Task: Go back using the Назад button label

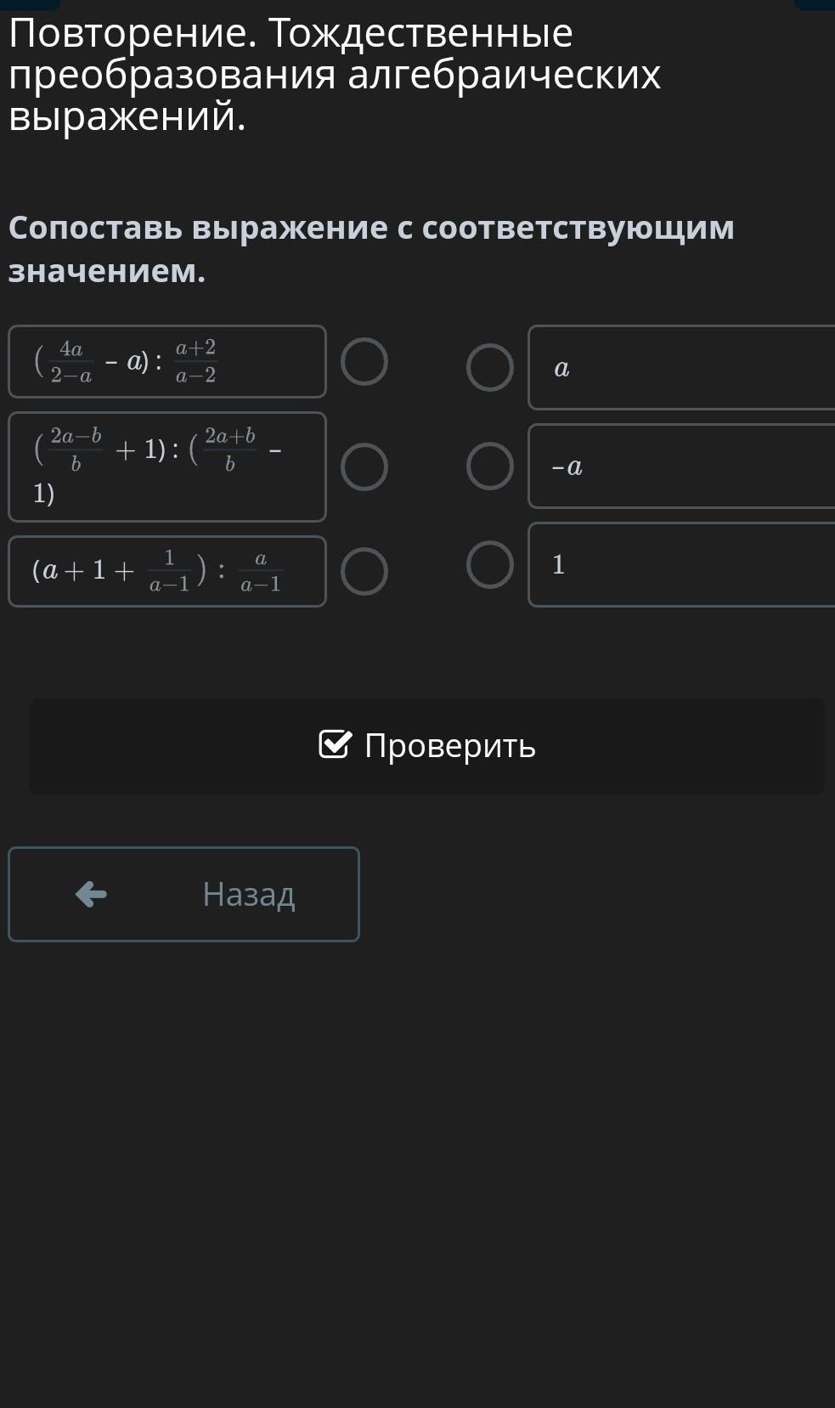Action: click(x=249, y=894)
